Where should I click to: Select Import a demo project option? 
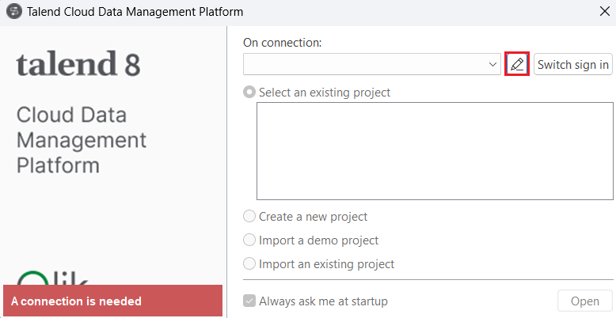[250, 240]
